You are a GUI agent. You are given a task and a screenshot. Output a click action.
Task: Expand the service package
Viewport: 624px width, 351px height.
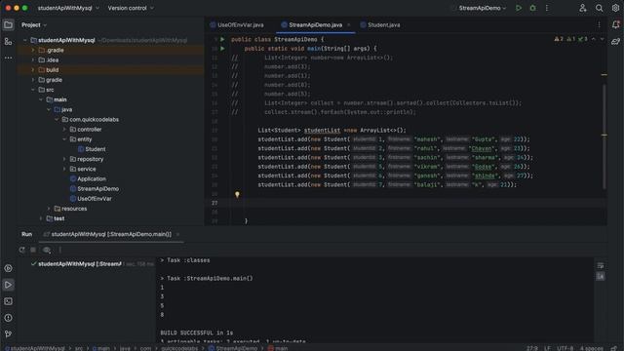coord(64,169)
